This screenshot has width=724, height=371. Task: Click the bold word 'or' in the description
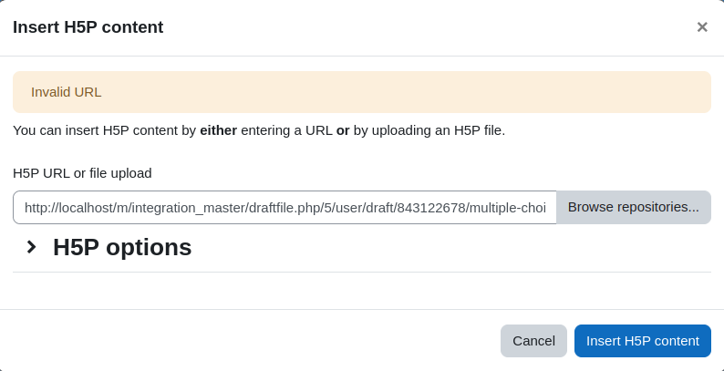point(343,130)
